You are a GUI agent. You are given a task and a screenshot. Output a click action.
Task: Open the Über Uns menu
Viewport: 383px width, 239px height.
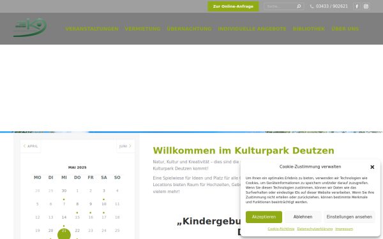pos(345,29)
